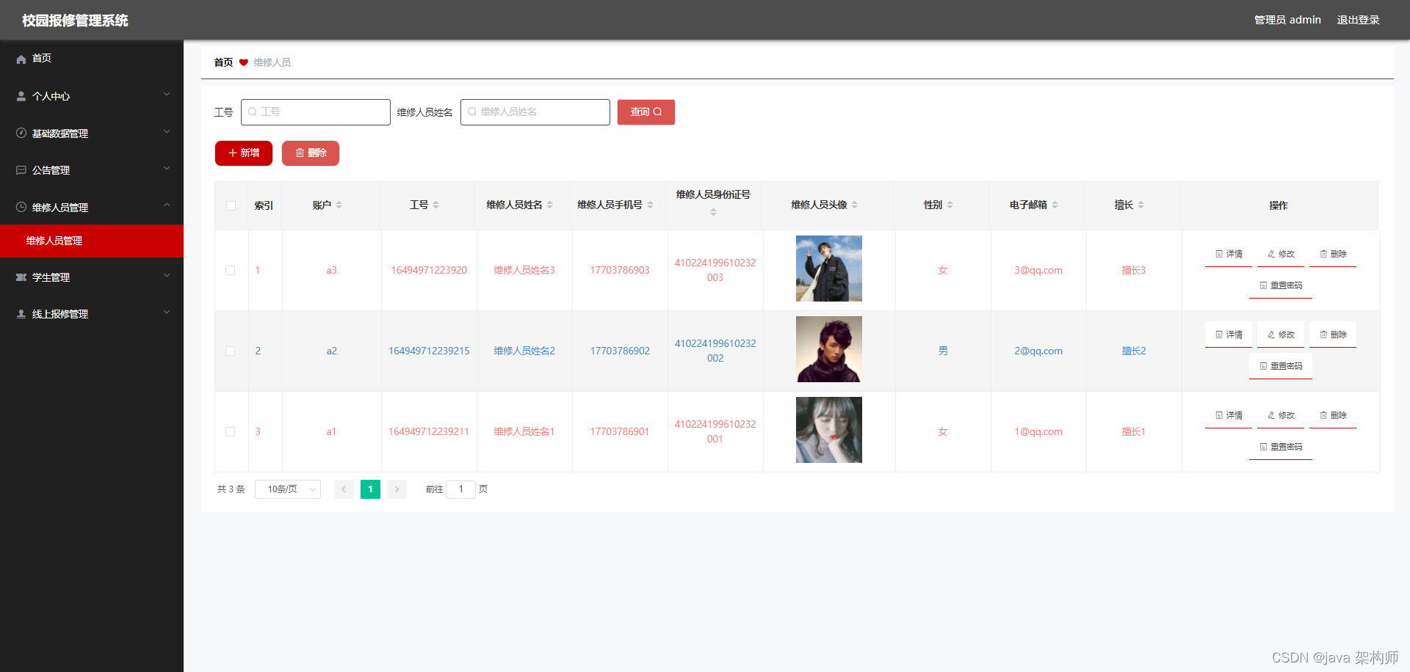Click the icon beside 学生管理
Screen dimensions: 1410x672
(21, 277)
